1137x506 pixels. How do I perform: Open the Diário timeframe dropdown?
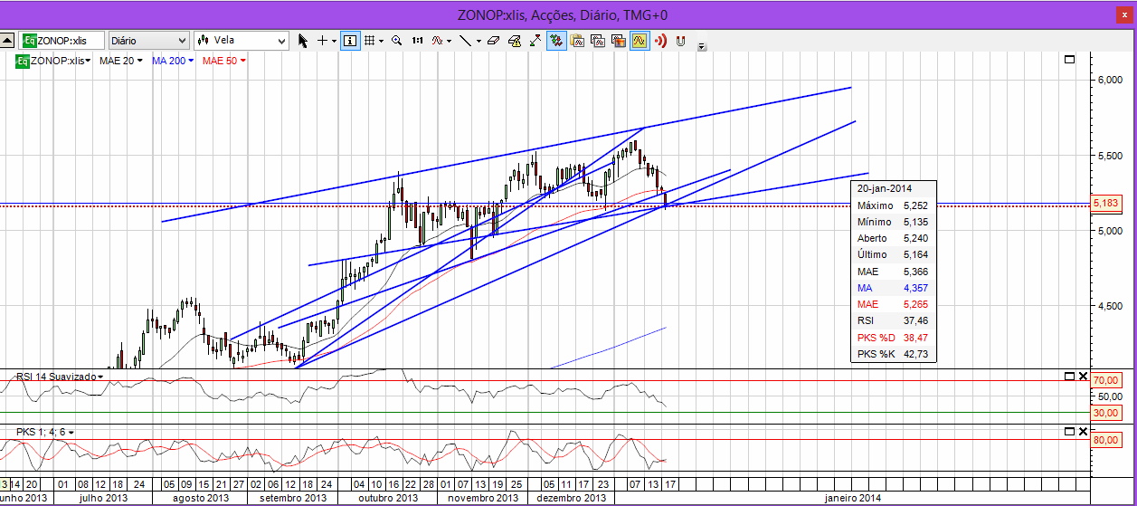[x=148, y=41]
